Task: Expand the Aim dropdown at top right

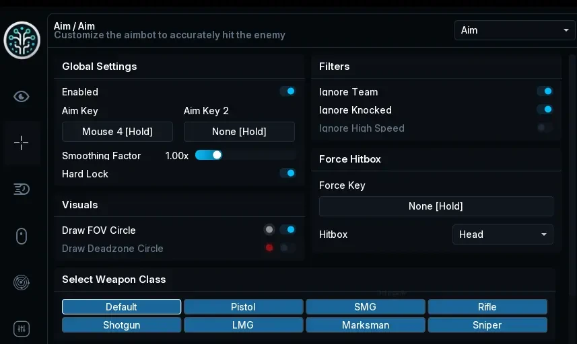Action: point(514,30)
